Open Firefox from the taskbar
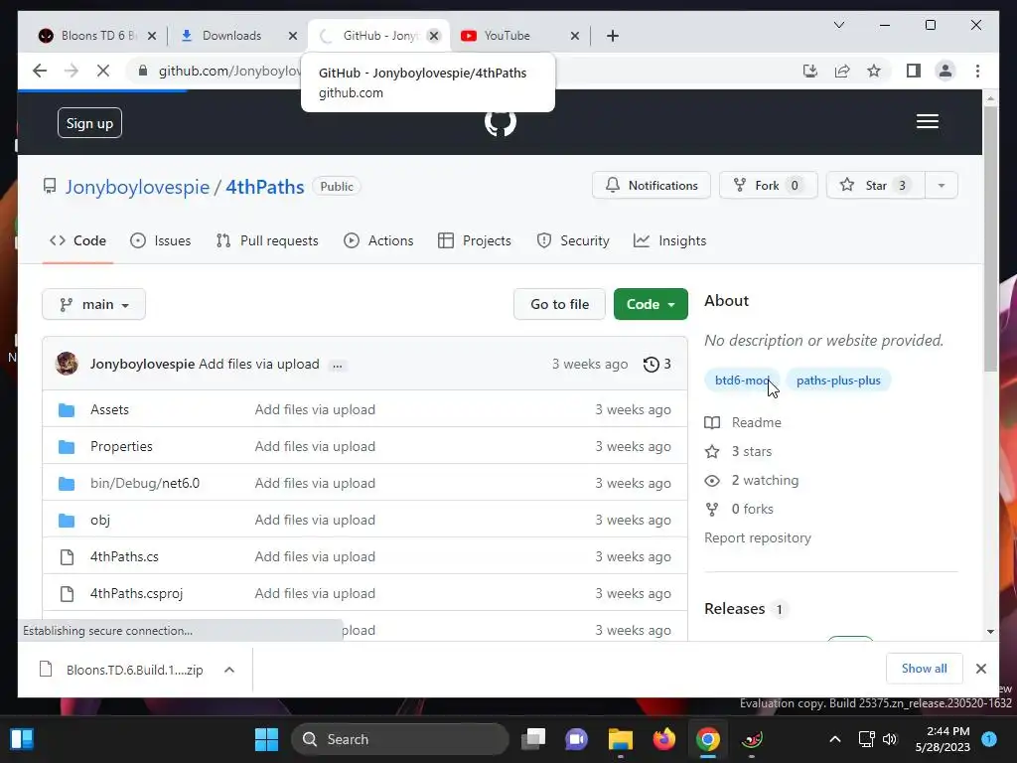 [663, 739]
